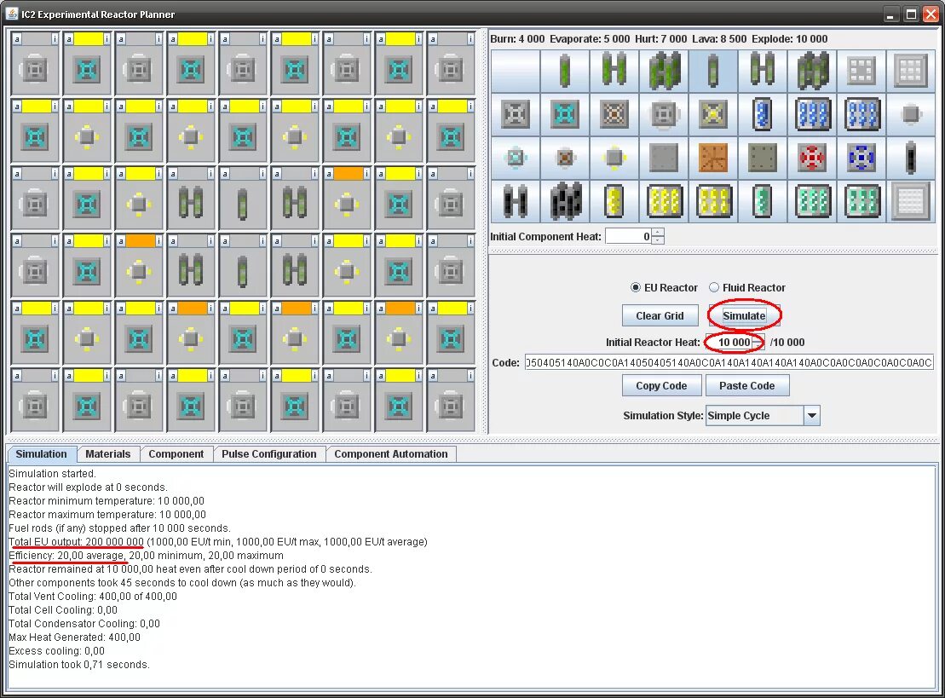Select the gray reactor plating in the palette
The height and width of the screenshot is (698, 945).
(664, 158)
